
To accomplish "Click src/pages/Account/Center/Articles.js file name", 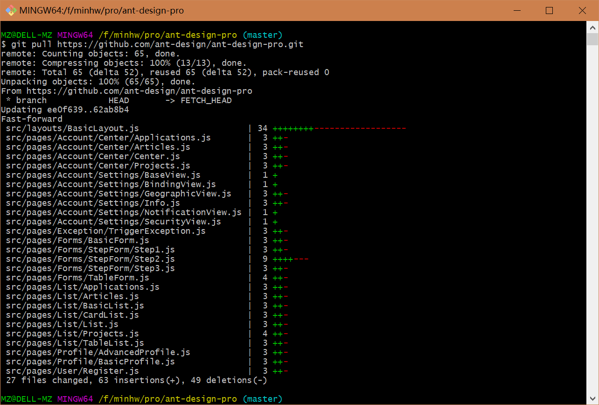I will coord(98,147).
